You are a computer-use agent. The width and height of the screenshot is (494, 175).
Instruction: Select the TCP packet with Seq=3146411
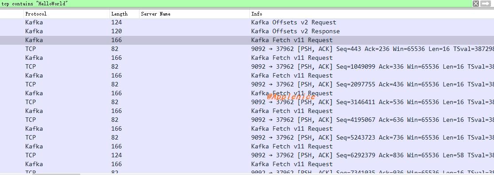point(247,102)
